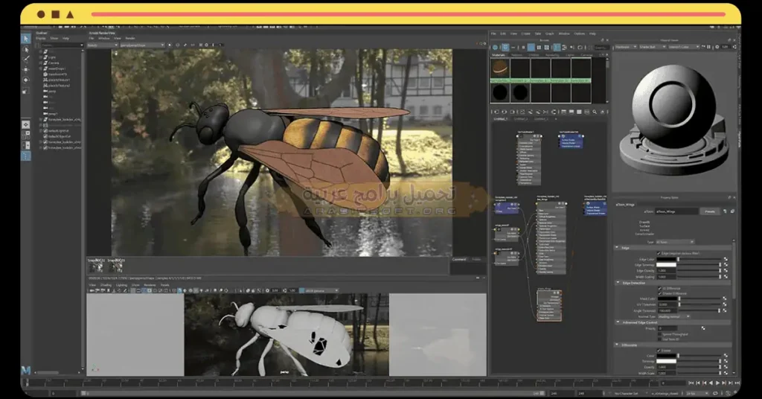Toggle the second checkbox under Ignore Throughput
762x399 pixels.
tap(660, 339)
